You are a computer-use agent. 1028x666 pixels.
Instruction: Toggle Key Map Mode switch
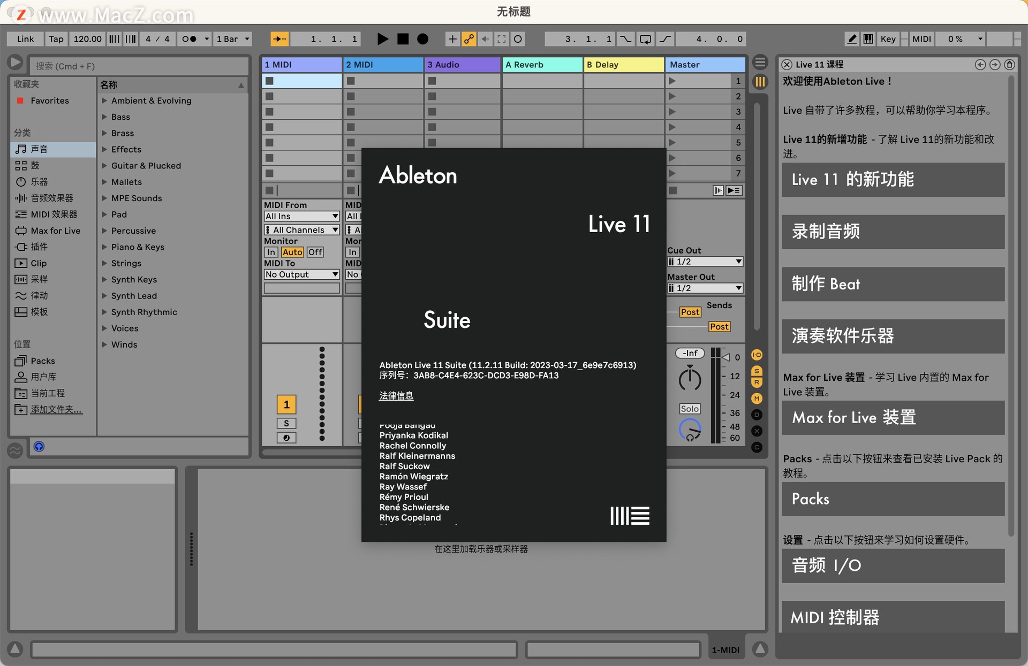click(x=888, y=39)
